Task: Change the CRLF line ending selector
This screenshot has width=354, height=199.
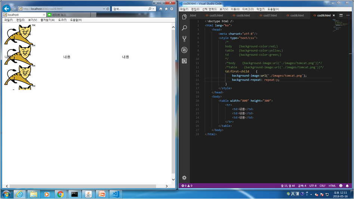Action: tap(322, 186)
